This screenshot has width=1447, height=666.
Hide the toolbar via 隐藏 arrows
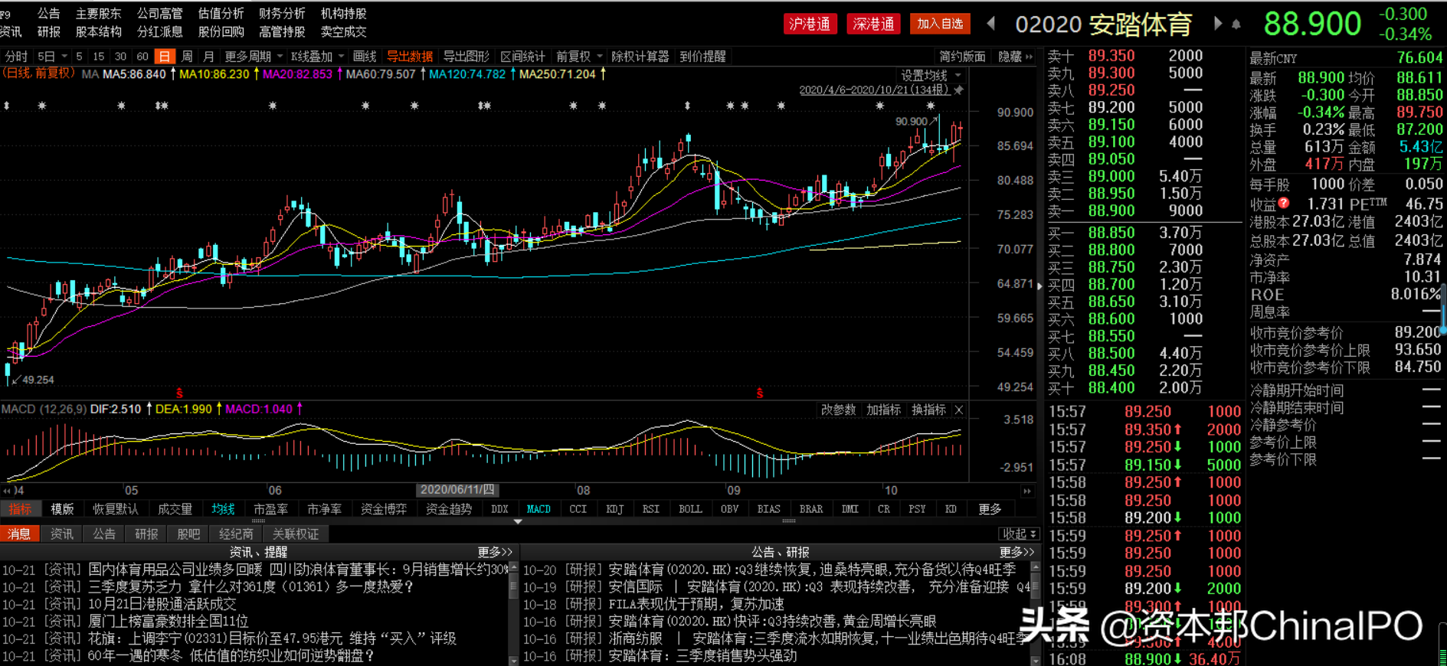tap(1016, 57)
